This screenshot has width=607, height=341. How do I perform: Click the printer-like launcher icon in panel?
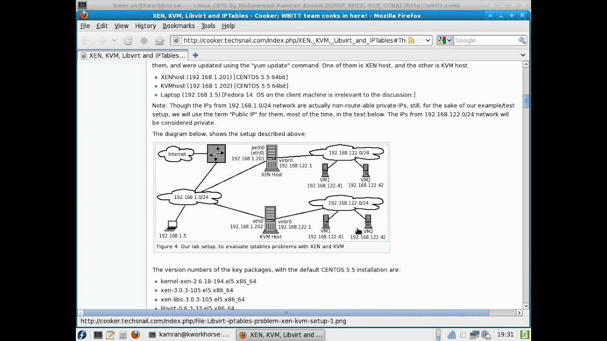123,335
